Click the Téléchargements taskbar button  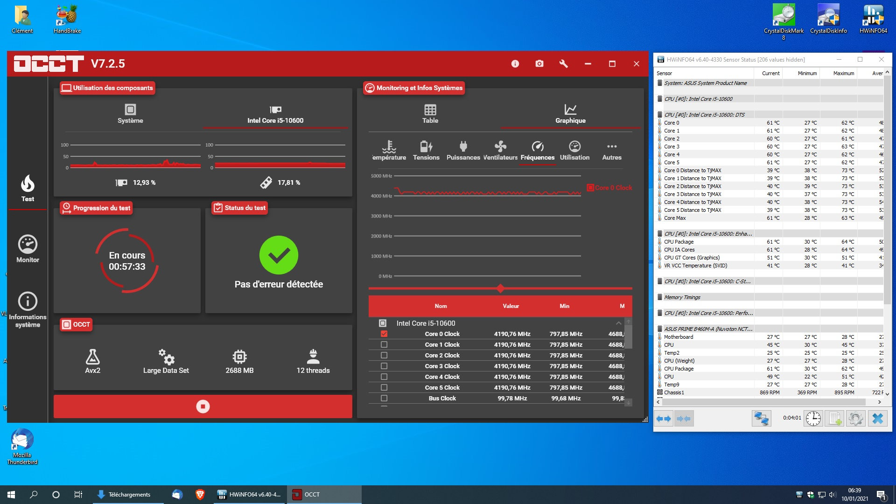pos(124,495)
